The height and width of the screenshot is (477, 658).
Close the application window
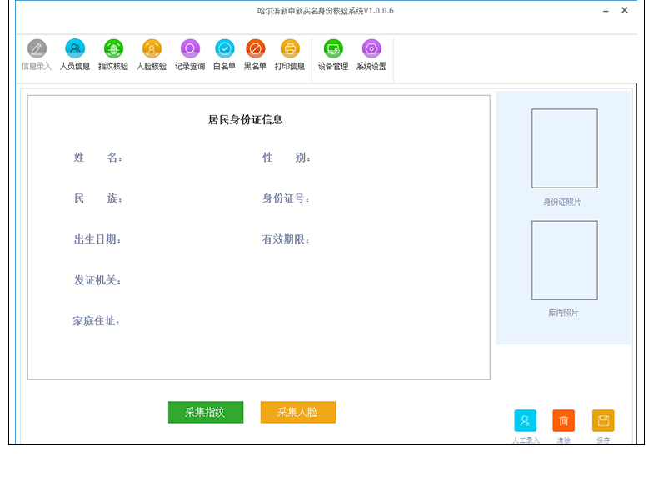pos(625,10)
